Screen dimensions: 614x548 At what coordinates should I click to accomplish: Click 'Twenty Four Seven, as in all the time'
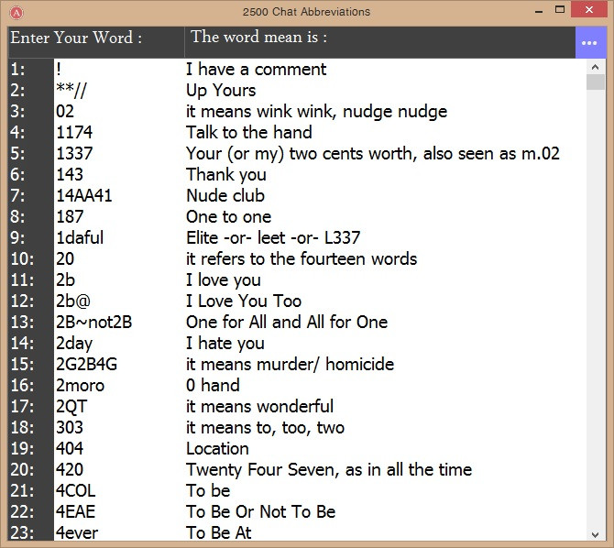click(329, 470)
